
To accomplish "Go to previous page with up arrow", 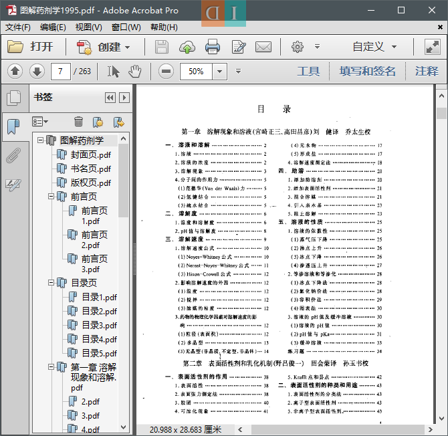I will pos(15,71).
